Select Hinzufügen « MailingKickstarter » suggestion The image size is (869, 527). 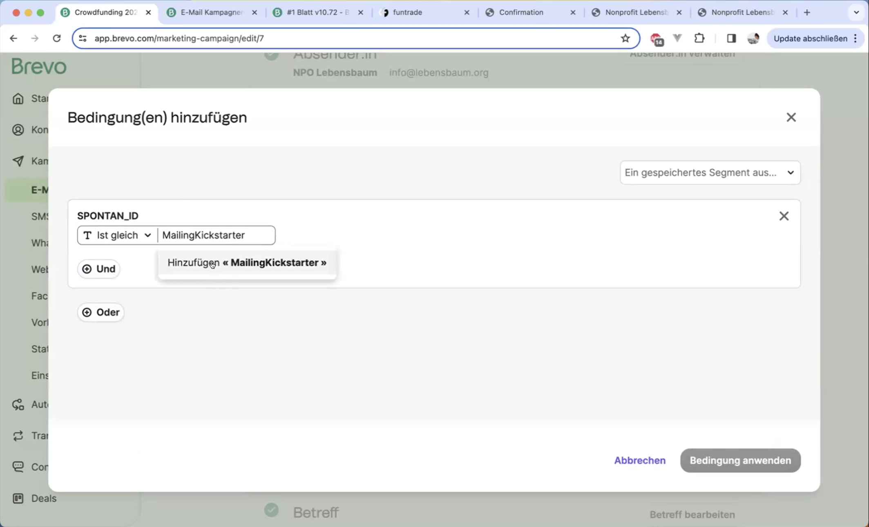pos(246,263)
